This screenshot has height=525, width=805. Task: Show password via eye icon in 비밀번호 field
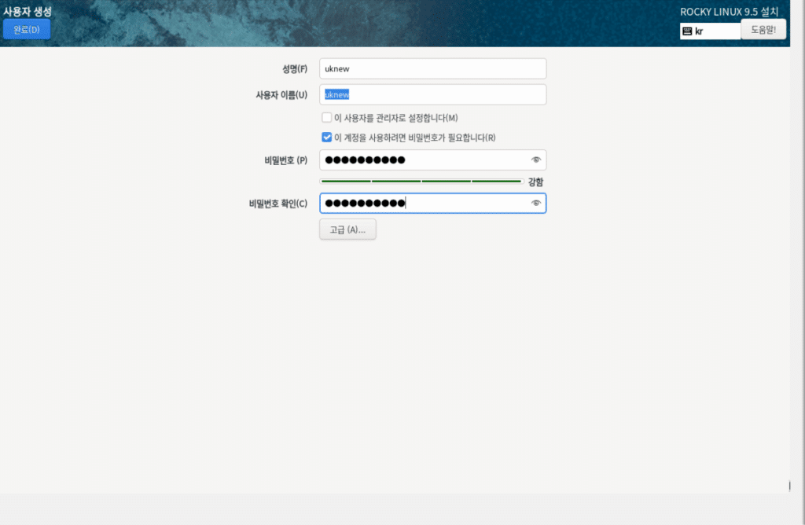pyautogui.click(x=535, y=160)
